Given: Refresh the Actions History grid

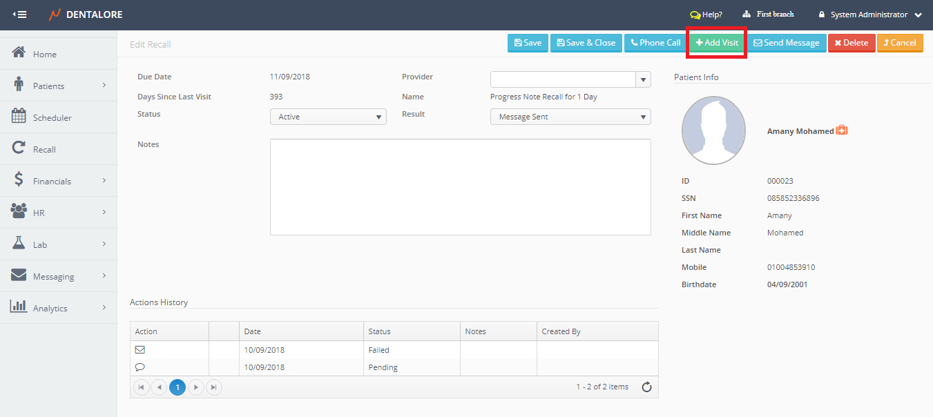Looking at the screenshot, I should tap(646, 387).
